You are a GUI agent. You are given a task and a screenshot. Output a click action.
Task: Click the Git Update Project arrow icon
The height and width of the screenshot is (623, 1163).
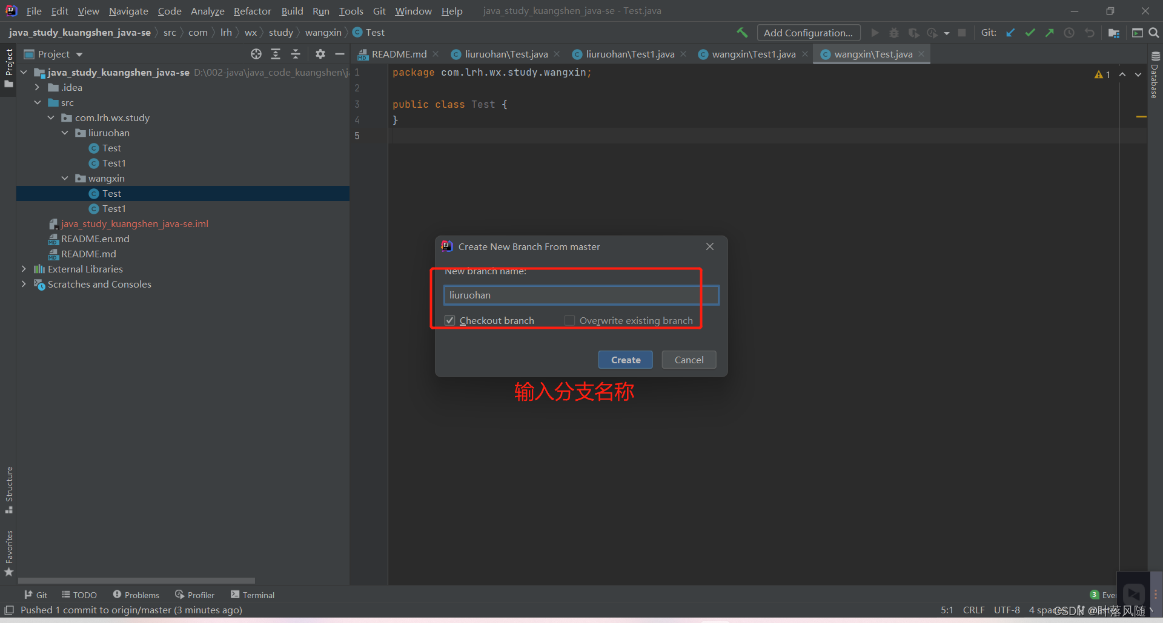tap(1010, 33)
